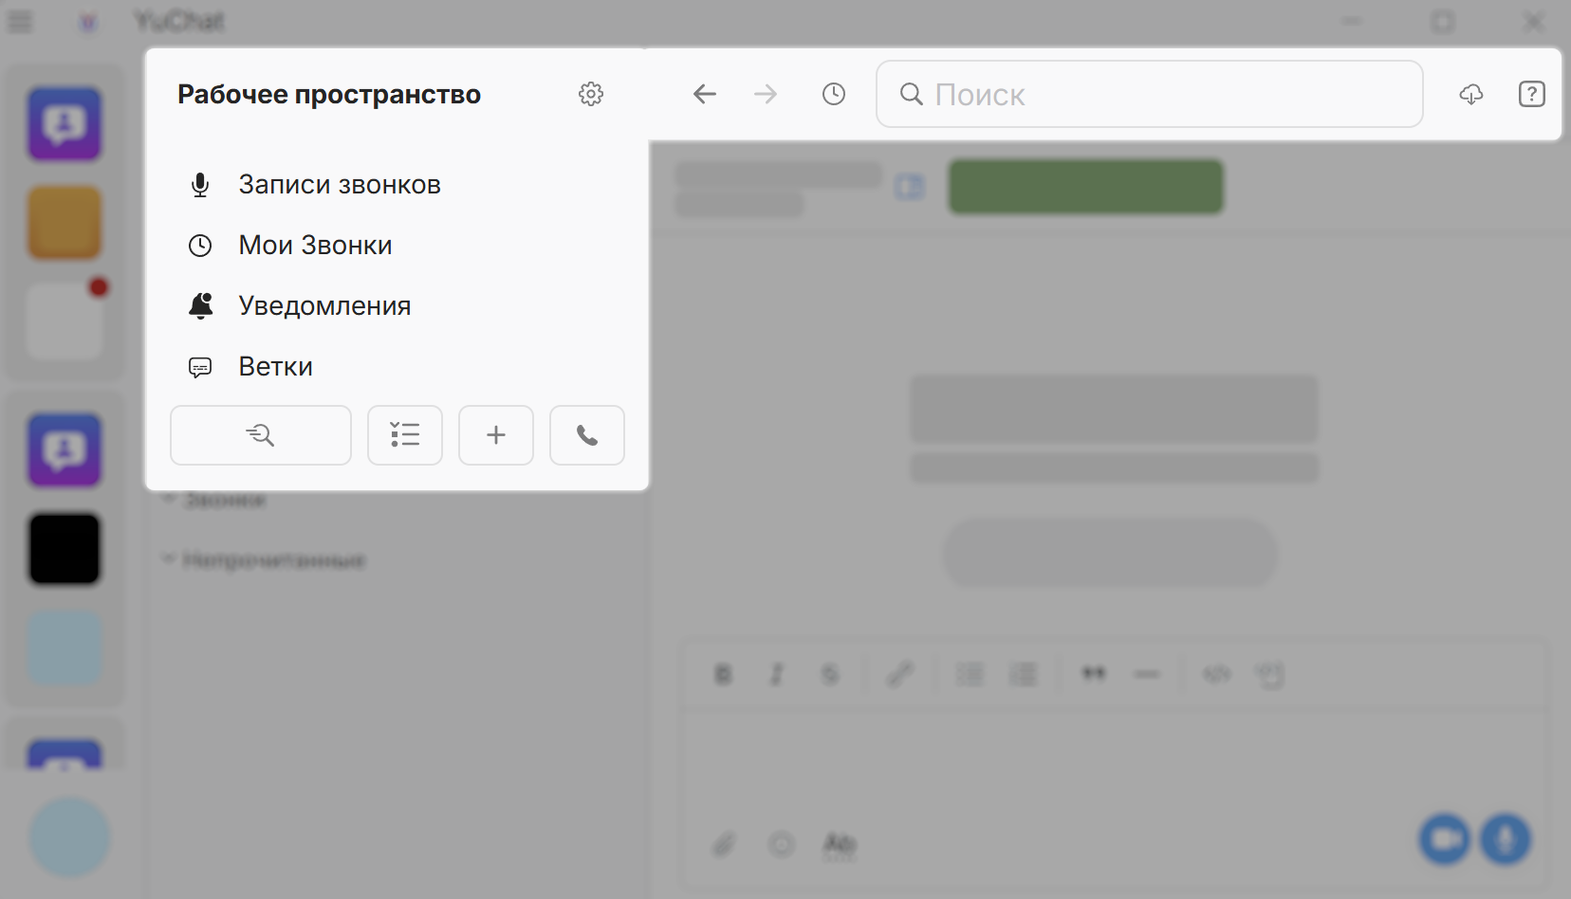Open help via the question mark icon
This screenshot has width=1571, height=899.
1532,94
